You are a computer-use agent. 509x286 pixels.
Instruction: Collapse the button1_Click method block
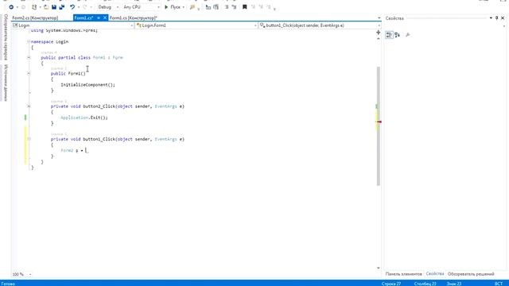(x=29, y=139)
